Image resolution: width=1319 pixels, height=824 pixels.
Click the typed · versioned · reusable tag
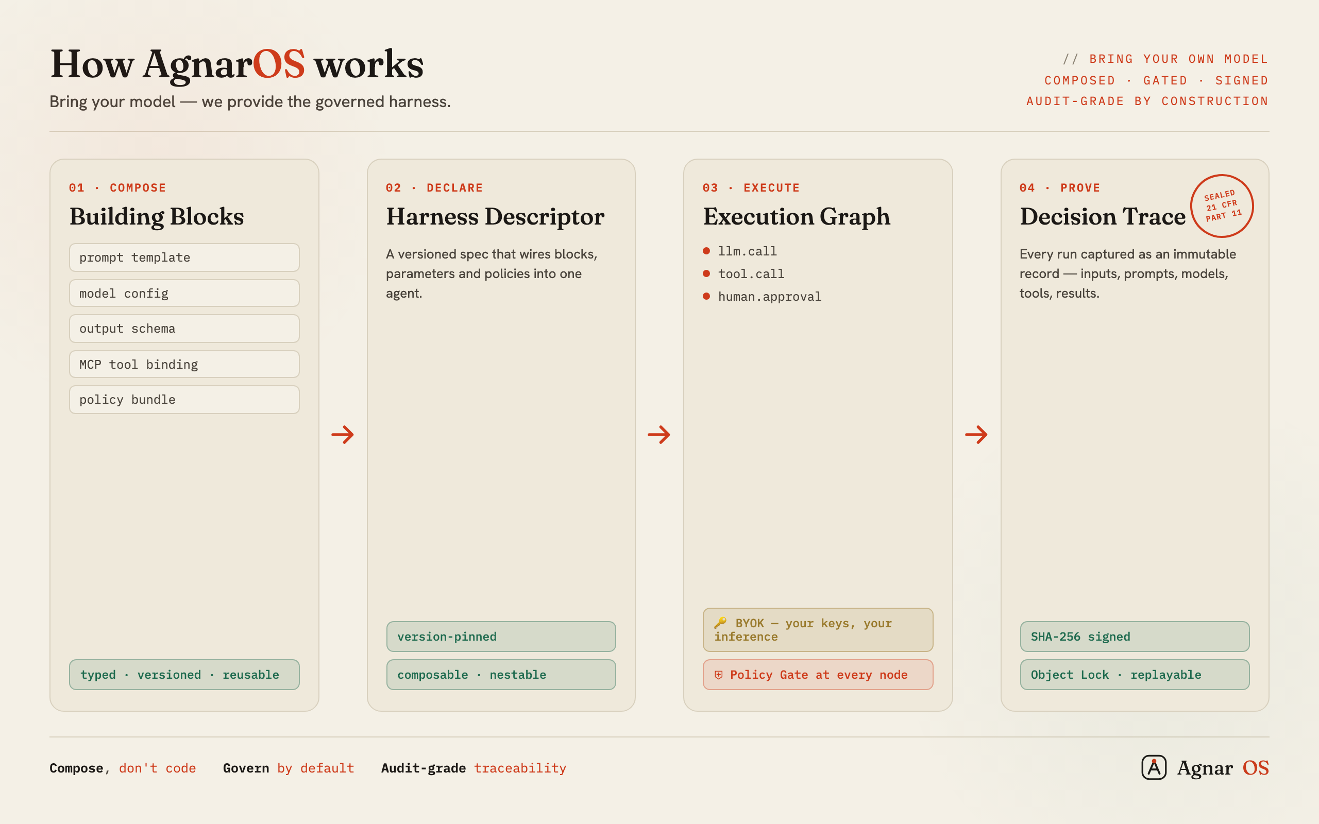[184, 675]
